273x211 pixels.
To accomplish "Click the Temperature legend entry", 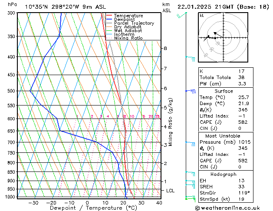I will pyautogui.click(x=128, y=16).
